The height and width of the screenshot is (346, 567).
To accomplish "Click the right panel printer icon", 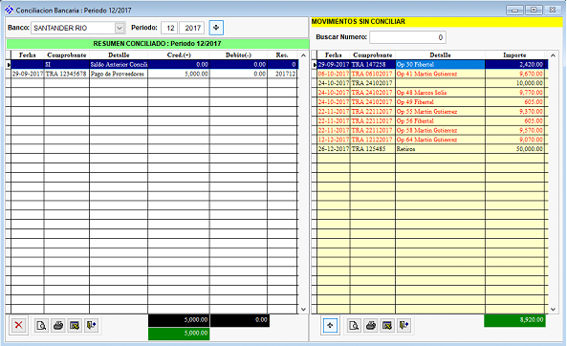I will point(370,325).
